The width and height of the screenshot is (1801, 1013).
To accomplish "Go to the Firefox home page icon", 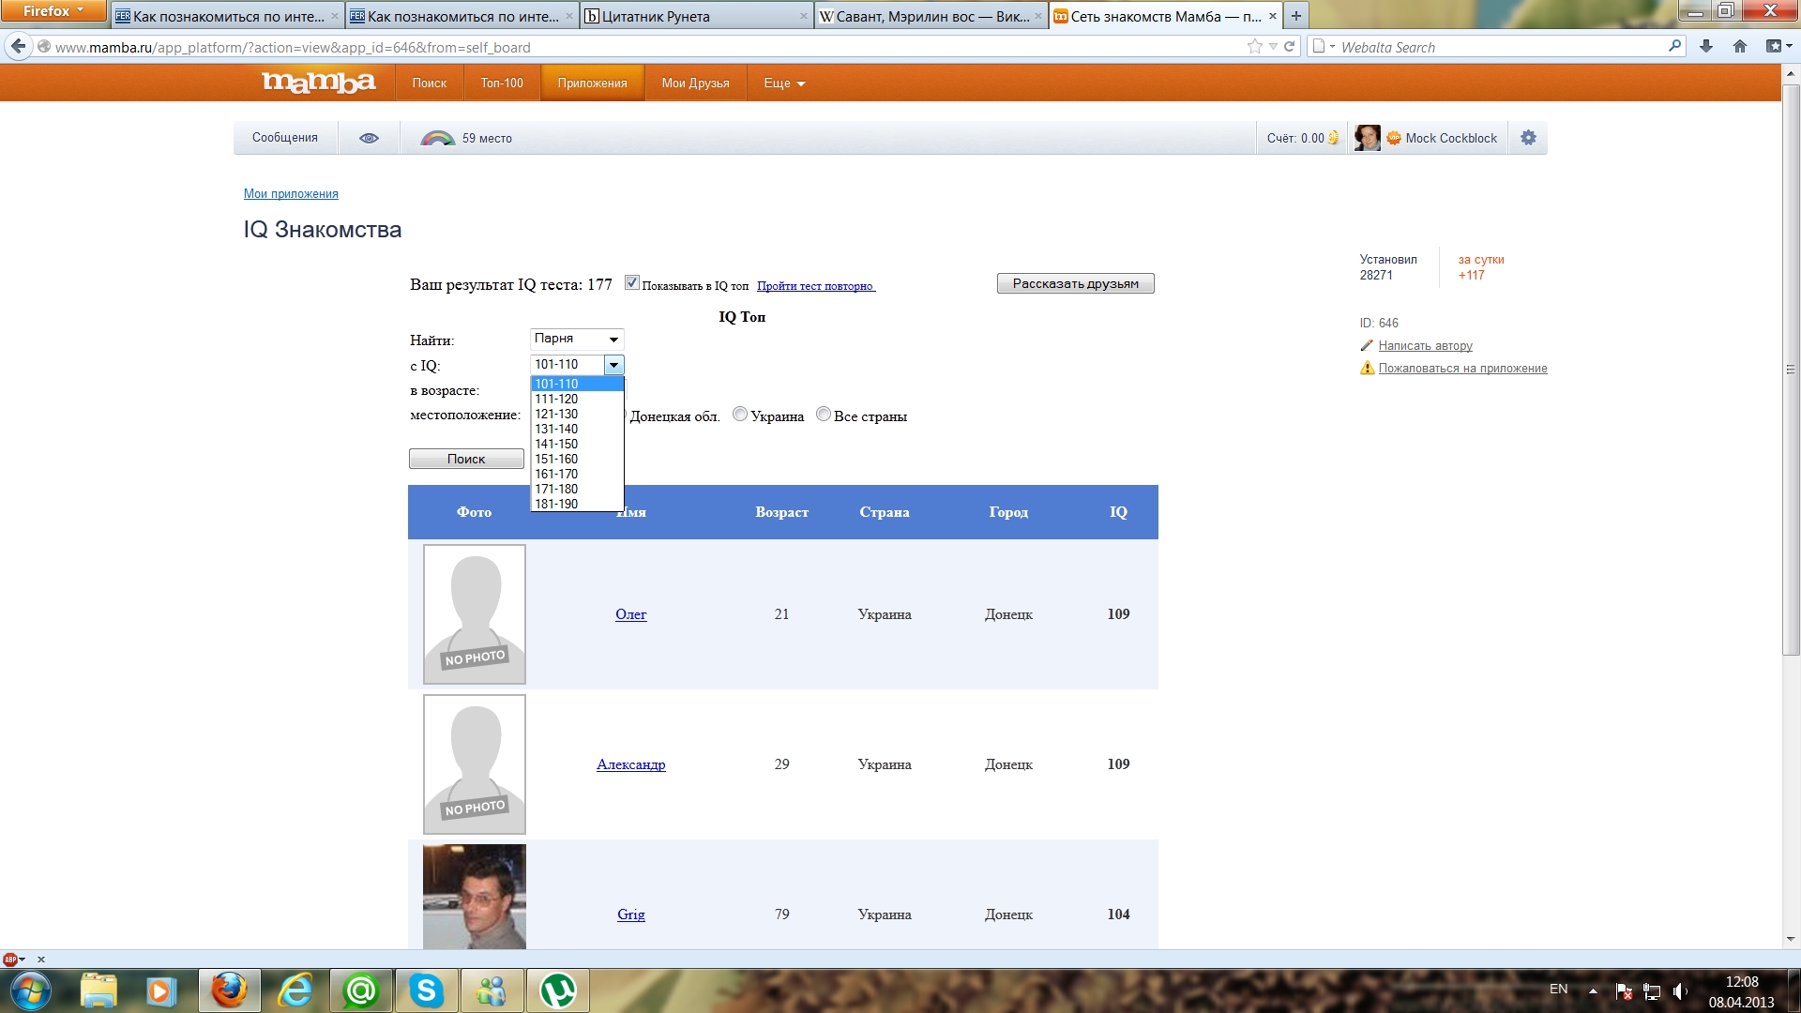I will (1740, 47).
